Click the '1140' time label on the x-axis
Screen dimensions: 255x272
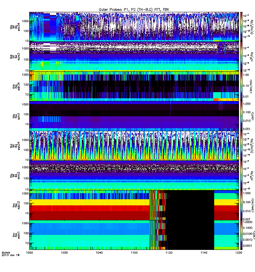[204, 253]
